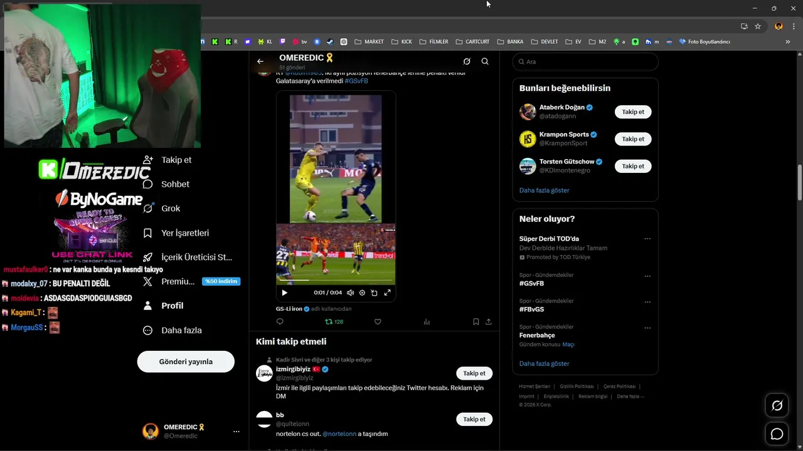This screenshot has height=451, width=803.
Task: Click the page vertical scrollbar thumb
Action: [799, 183]
